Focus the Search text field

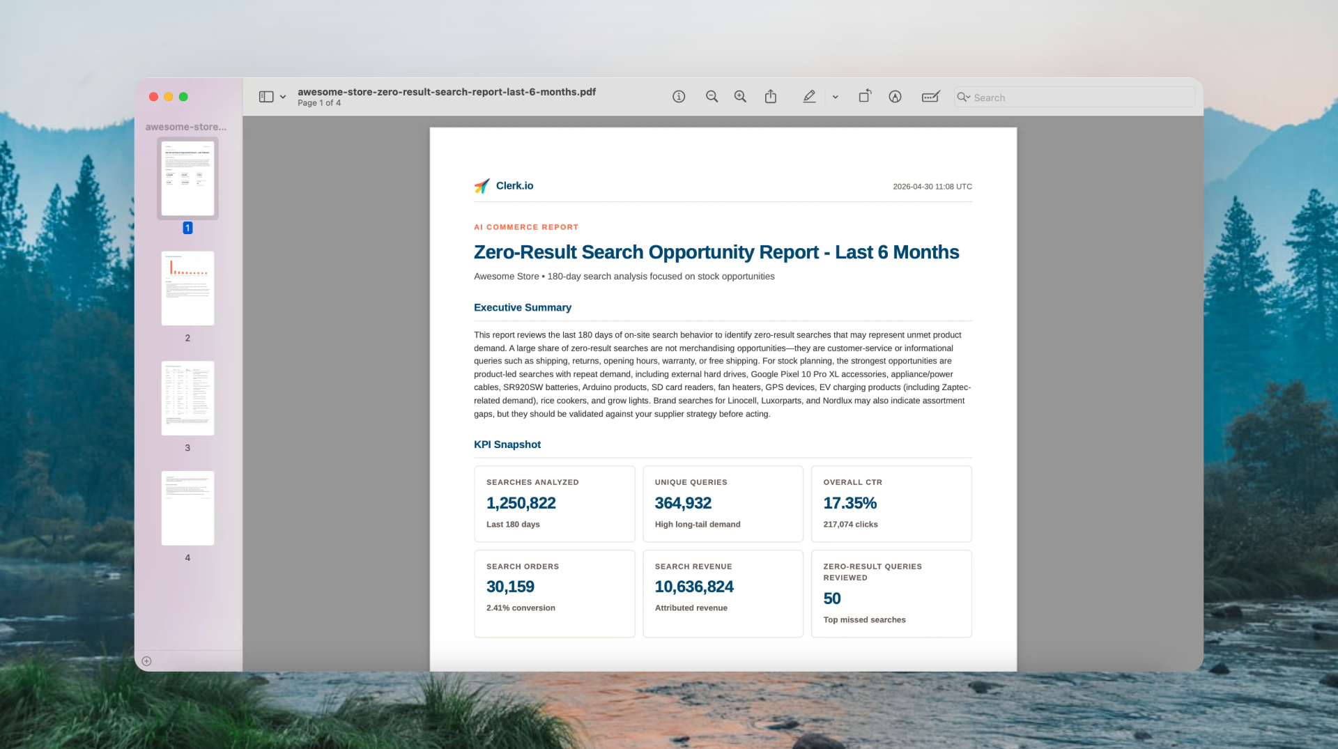tap(1074, 97)
